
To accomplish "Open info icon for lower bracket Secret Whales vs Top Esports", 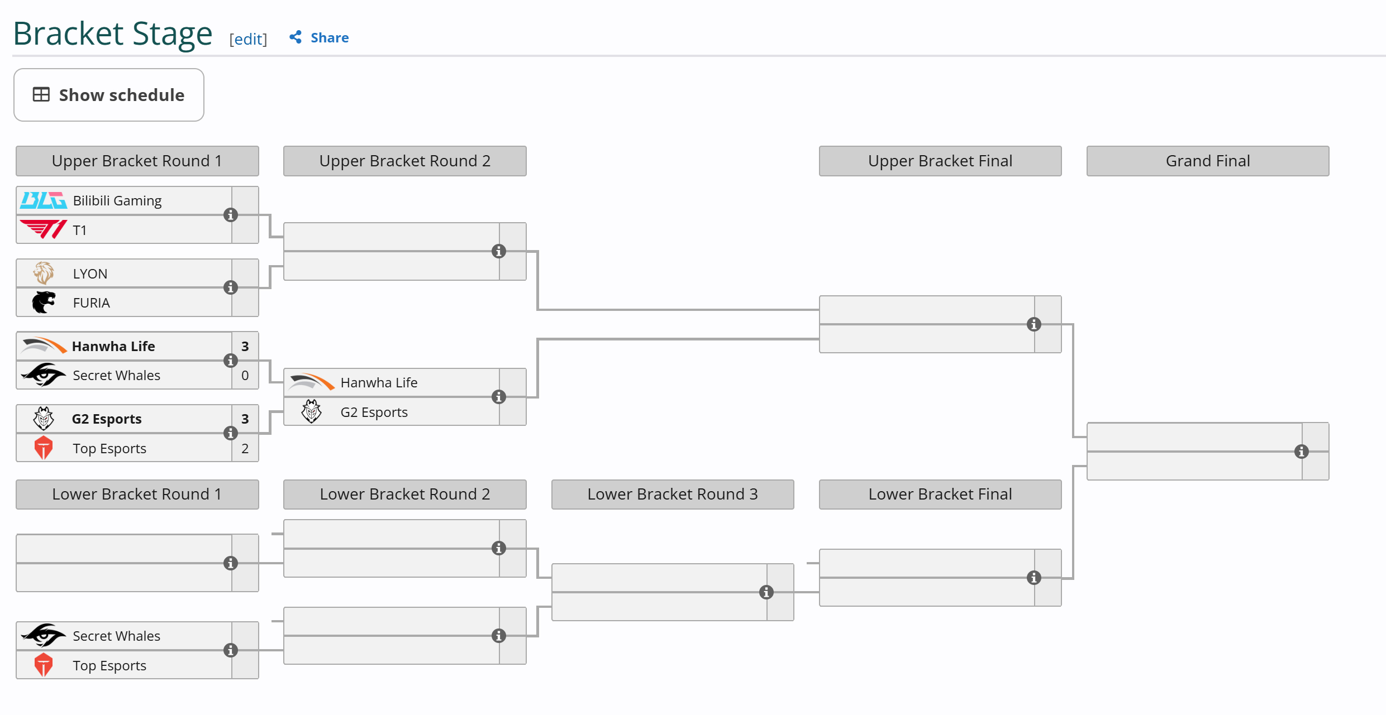I will point(231,650).
